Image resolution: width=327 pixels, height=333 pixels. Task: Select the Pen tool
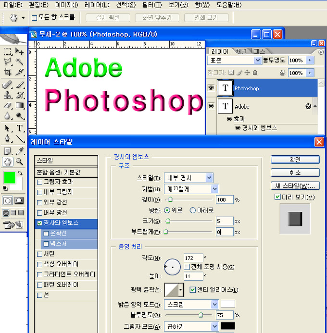coord(7,138)
